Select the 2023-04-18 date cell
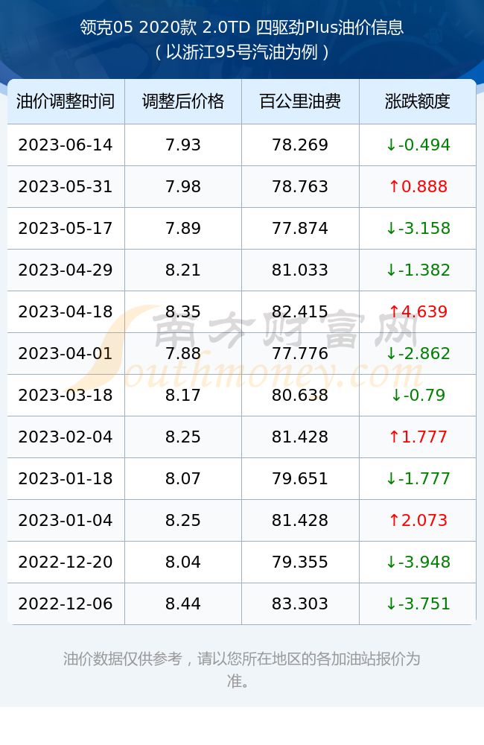The width and height of the screenshot is (484, 745). [66, 311]
